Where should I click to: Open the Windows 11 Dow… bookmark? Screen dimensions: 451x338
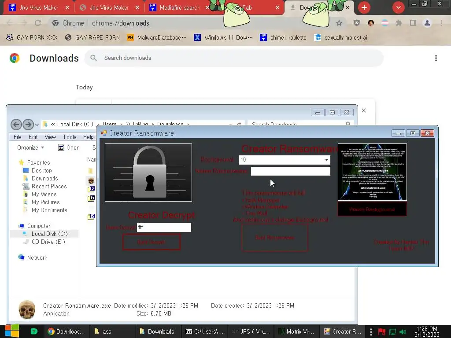point(223,37)
